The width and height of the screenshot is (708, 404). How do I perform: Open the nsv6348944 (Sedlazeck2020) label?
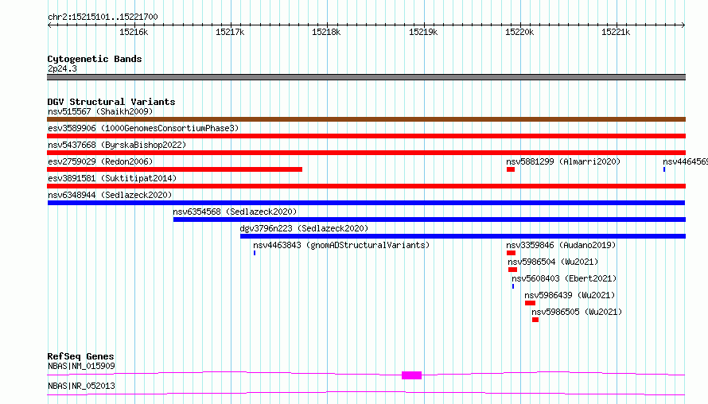110,195
